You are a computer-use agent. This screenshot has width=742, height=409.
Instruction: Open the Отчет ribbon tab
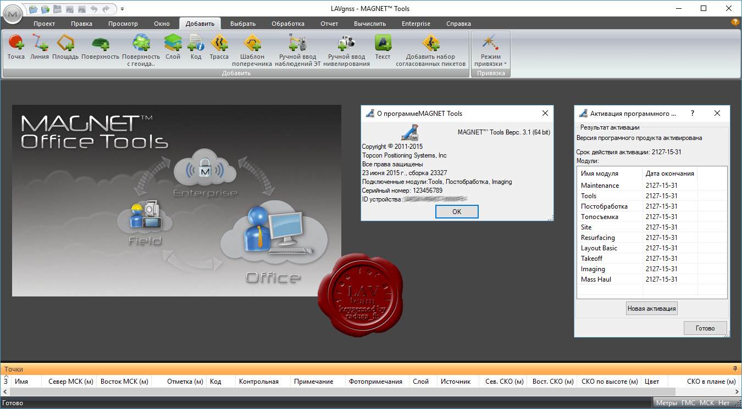[x=330, y=24]
